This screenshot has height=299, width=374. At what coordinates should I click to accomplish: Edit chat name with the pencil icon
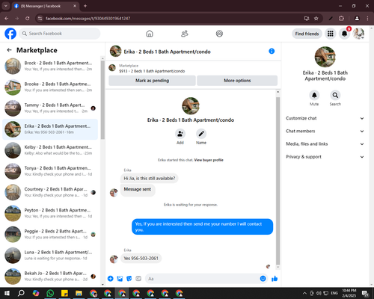tap(201, 134)
